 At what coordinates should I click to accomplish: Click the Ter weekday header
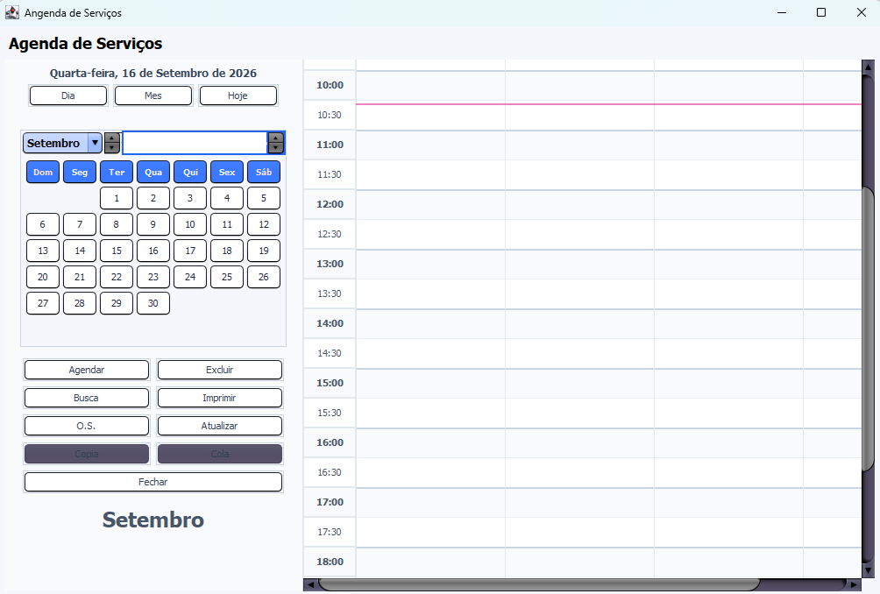coord(117,173)
